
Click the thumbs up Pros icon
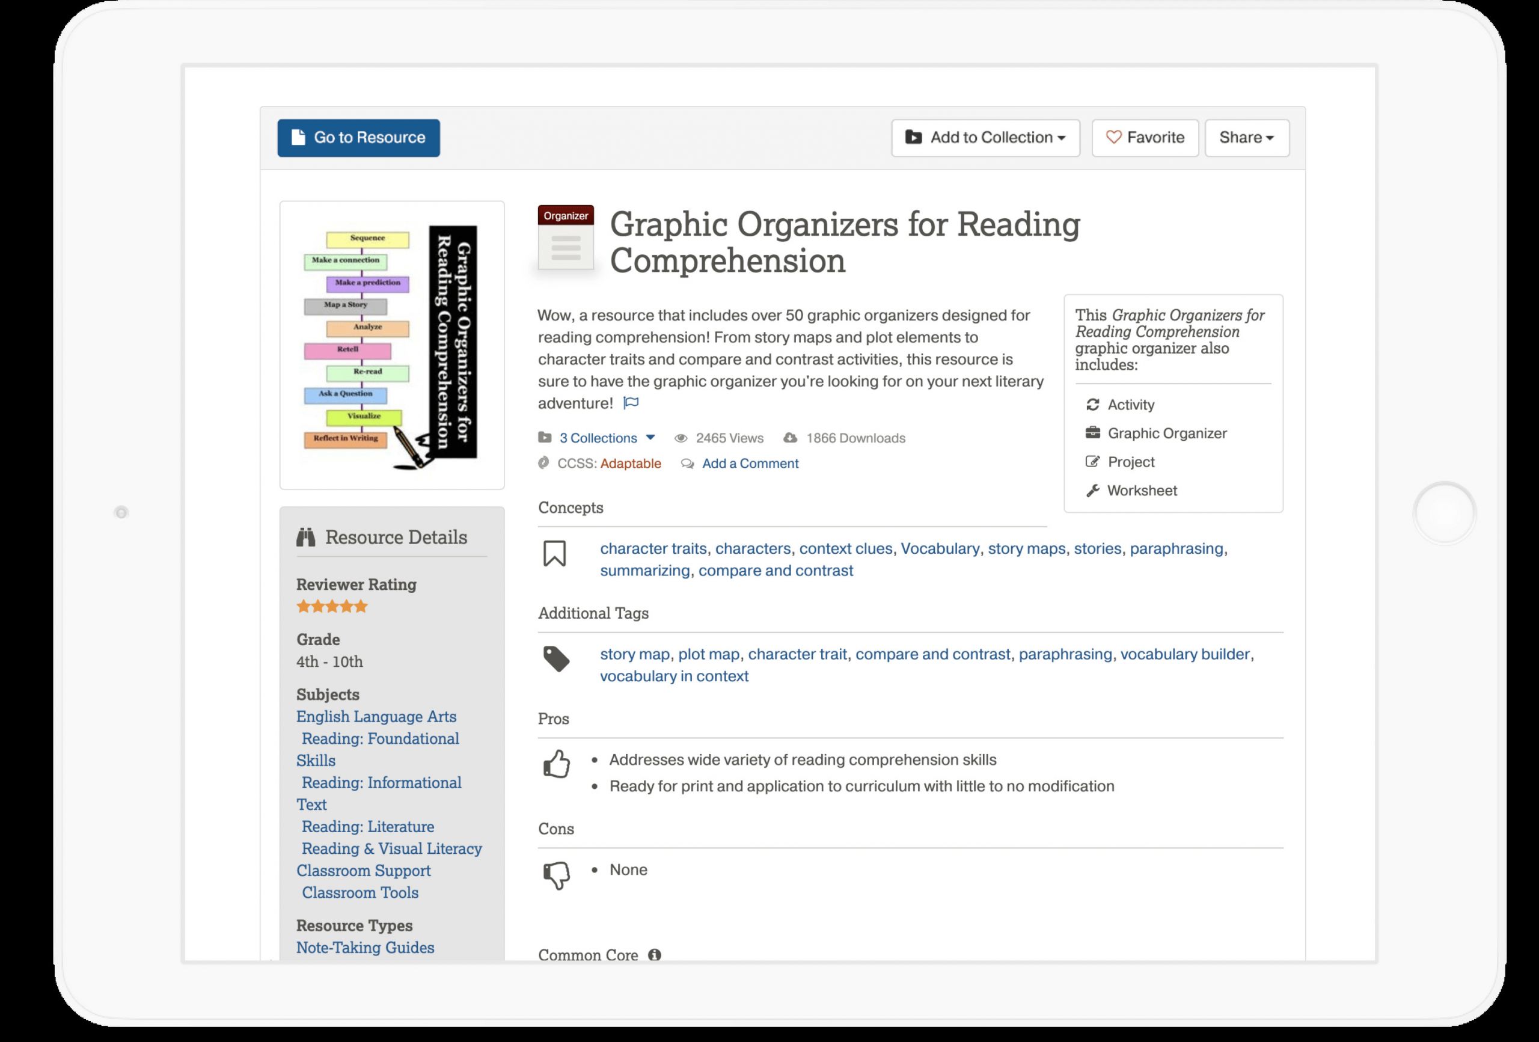click(x=556, y=764)
